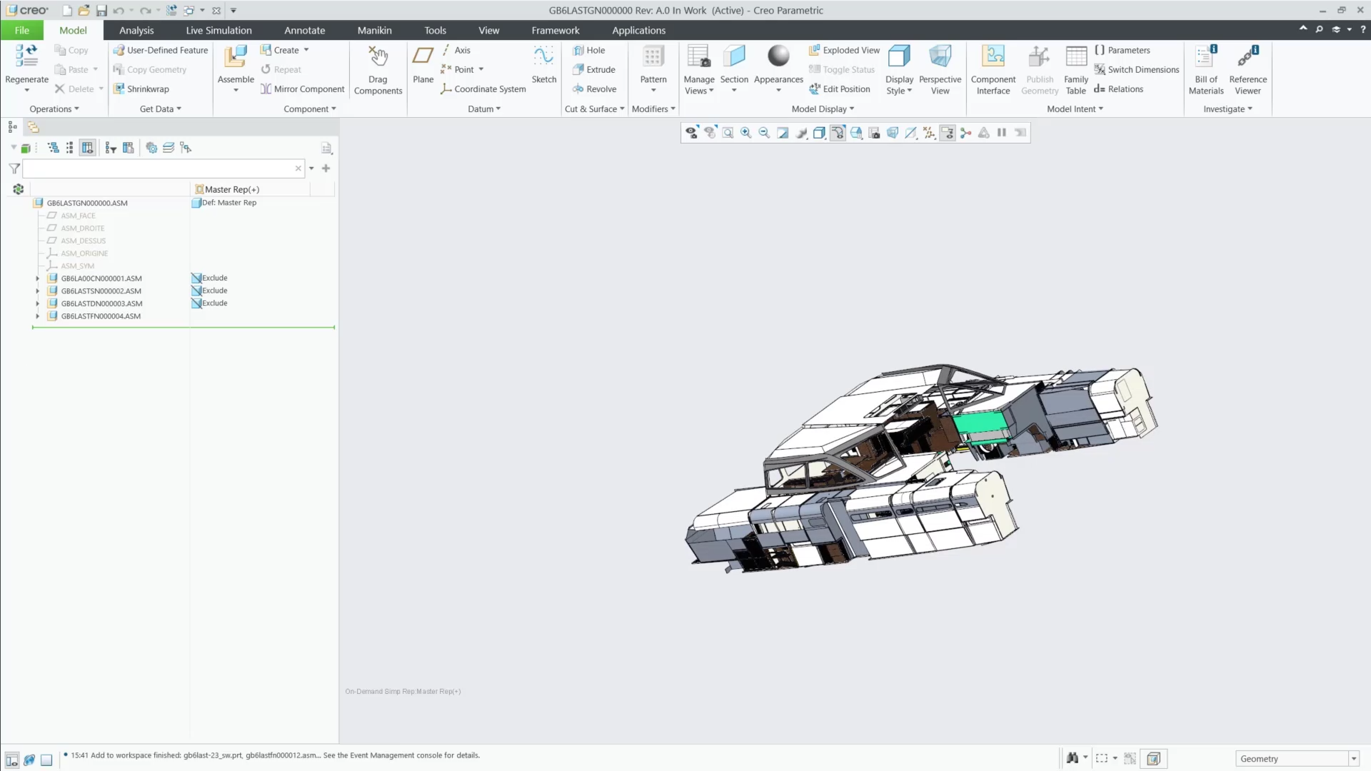Toggle datum display filters in graphics toolbar
The image size is (1371, 771).
[x=929, y=133]
